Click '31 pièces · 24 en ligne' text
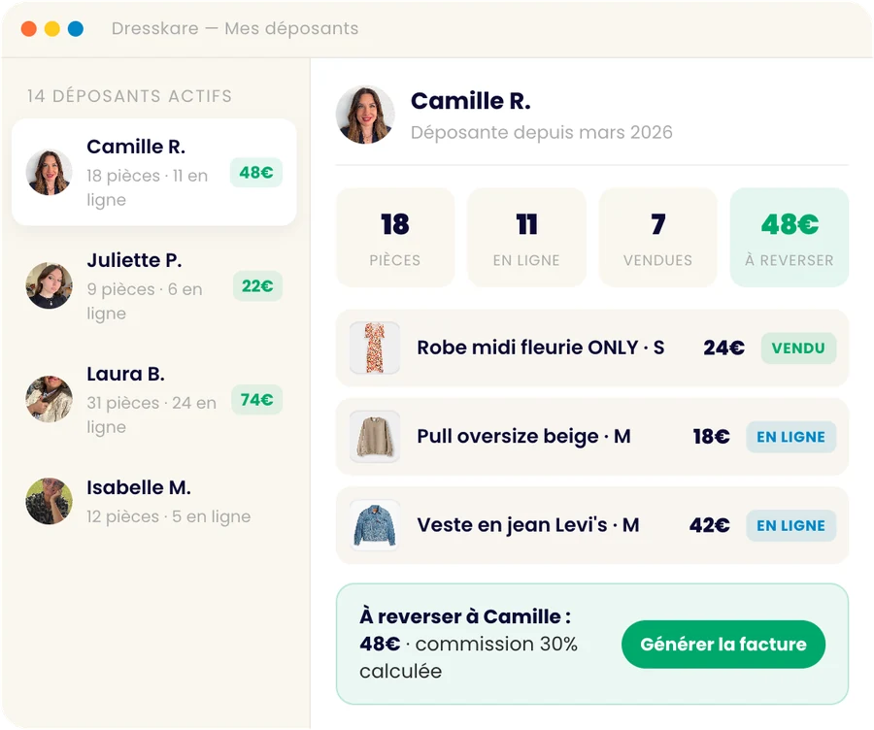This screenshot has width=874, height=730. click(x=151, y=415)
